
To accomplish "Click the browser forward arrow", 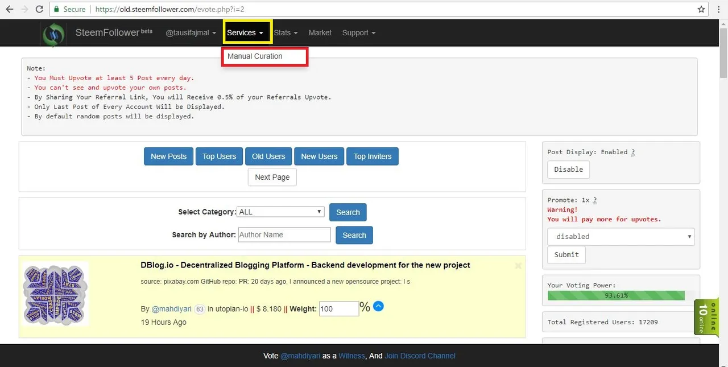I will 24,9.
